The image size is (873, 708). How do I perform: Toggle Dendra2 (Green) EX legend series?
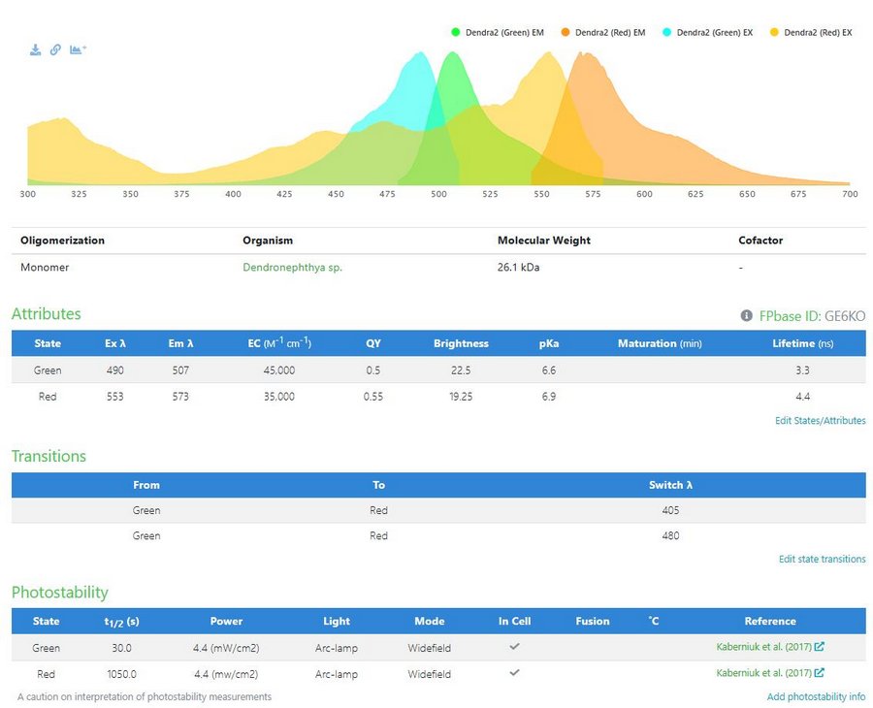click(707, 33)
